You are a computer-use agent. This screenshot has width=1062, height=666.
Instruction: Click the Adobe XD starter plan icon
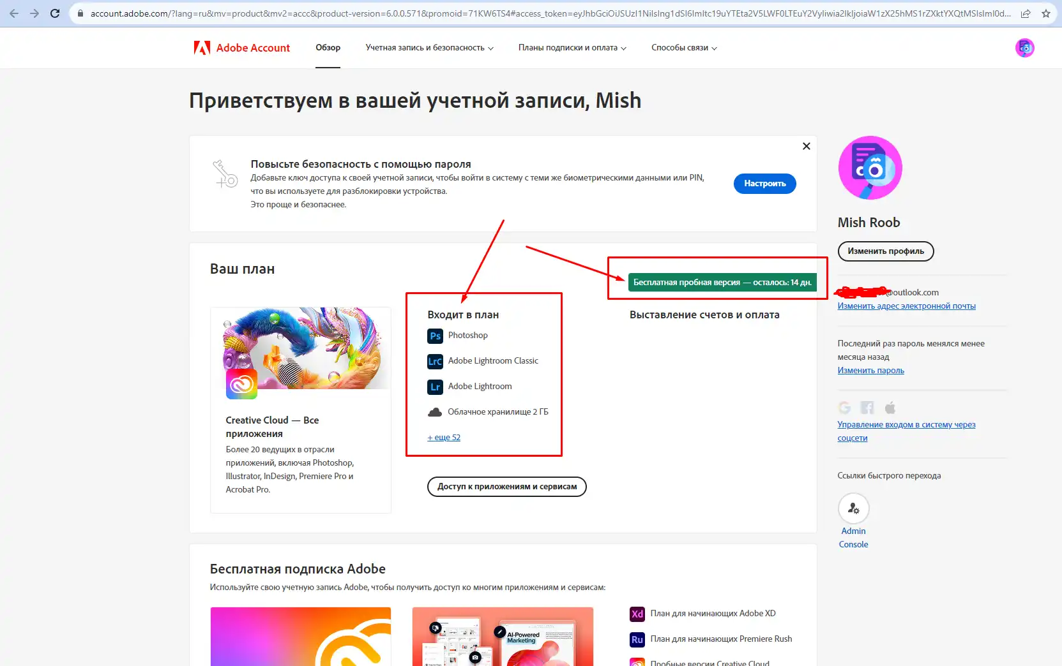pyautogui.click(x=637, y=614)
